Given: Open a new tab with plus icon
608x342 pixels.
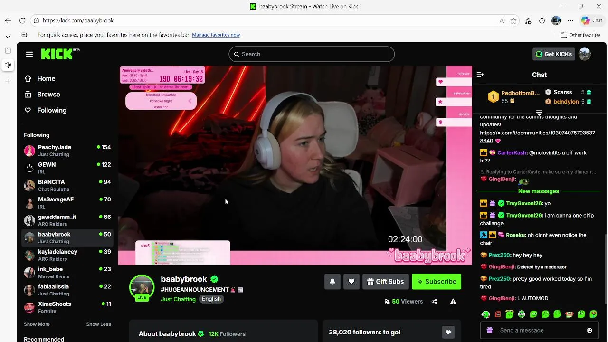Looking at the screenshot, I should [x=8, y=81].
